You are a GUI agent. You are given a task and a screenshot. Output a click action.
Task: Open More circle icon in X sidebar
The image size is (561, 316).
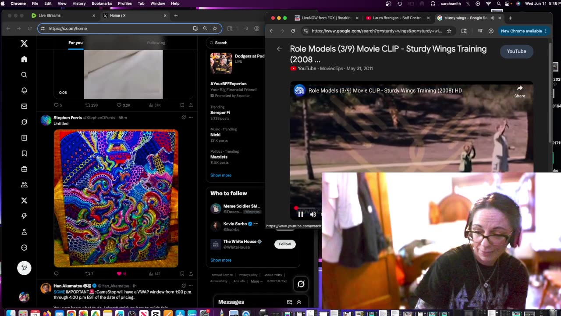[x=24, y=248]
